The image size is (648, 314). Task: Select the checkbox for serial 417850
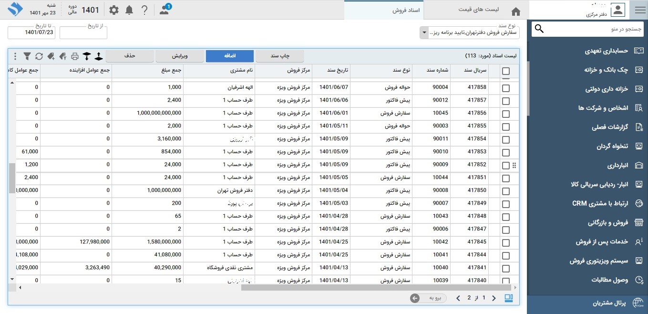point(506,191)
